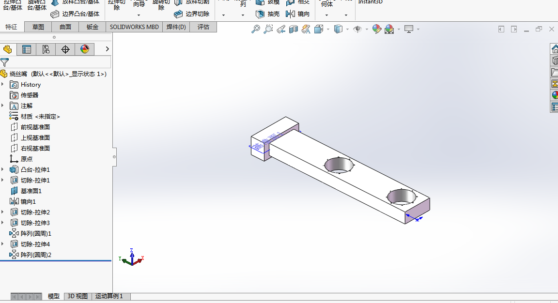Click the feature tree filter funnel icon
Viewport: 558px width, 303px height.
[5, 62]
